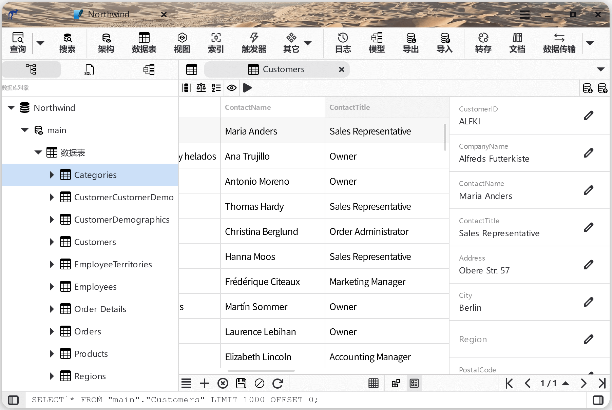This screenshot has width=612, height=410.
Task: Click the add row plus icon
Action: pyautogui.click(x=205, y=383)
